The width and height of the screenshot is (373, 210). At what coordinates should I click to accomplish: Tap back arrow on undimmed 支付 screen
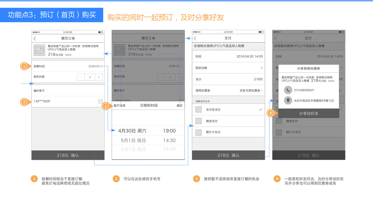[x=195, y=38]
